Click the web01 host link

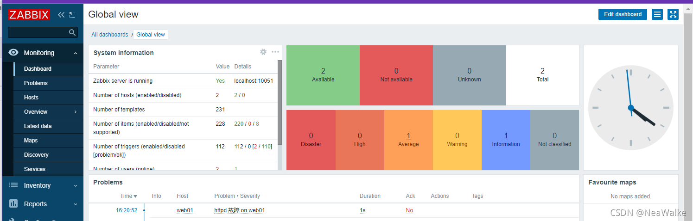tap(185, 210)
